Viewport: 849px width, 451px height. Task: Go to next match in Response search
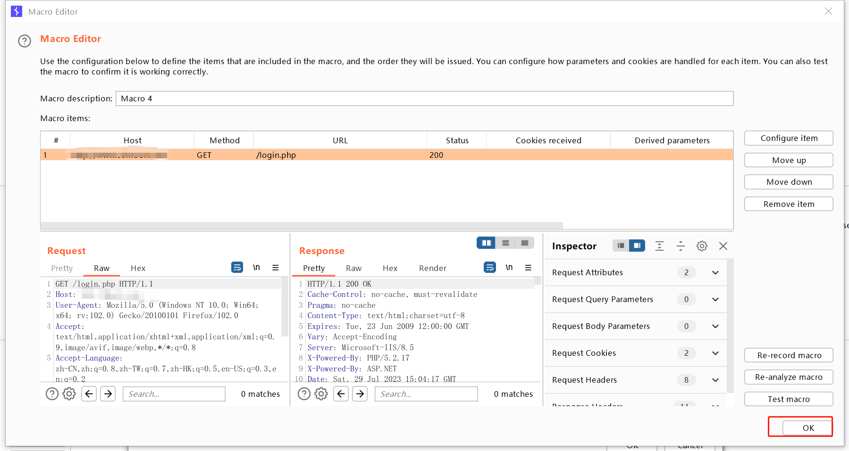point(360,394)
